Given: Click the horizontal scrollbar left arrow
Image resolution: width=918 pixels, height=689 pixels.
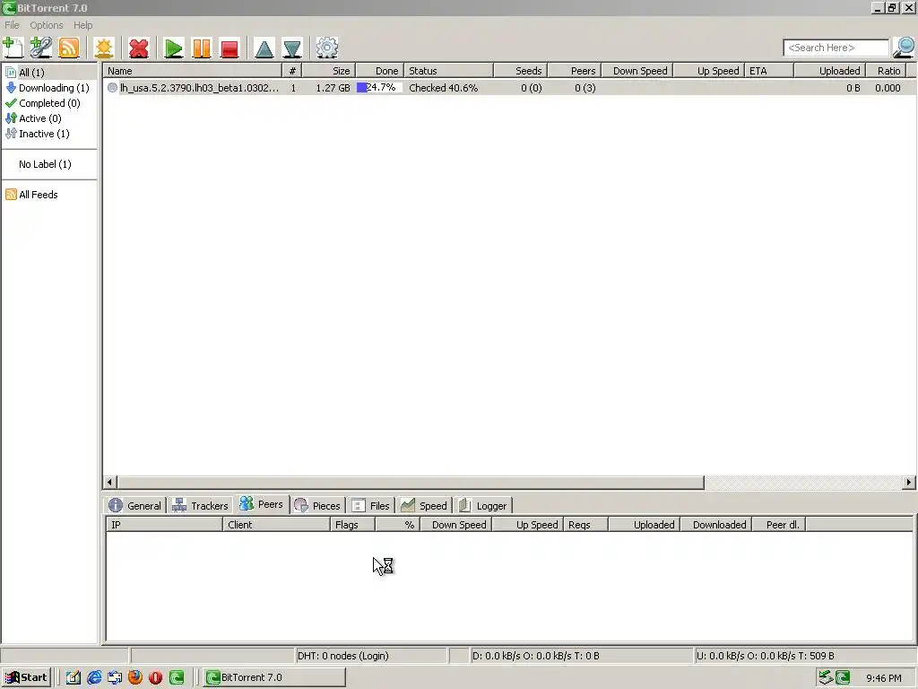Looking at the screenshot, I should [x=109, y=482].
